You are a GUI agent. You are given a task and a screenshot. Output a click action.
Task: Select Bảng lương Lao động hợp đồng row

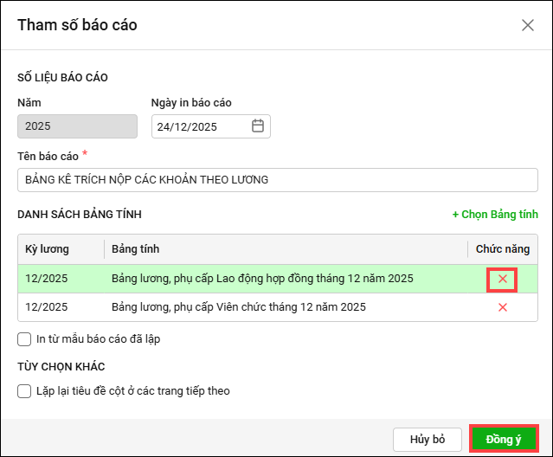pyautogui.click(x=261, y=279)
